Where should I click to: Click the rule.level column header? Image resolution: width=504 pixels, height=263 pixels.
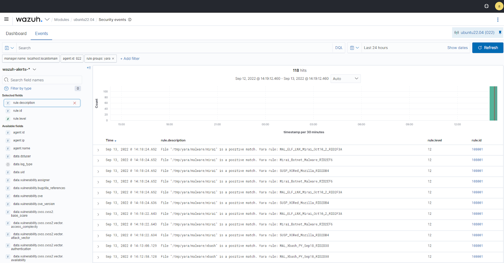point(435,141)
